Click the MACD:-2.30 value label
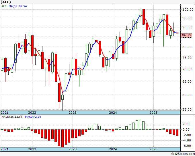The height and width of the screenshot is (156, 195). click(x=33, y=117)
